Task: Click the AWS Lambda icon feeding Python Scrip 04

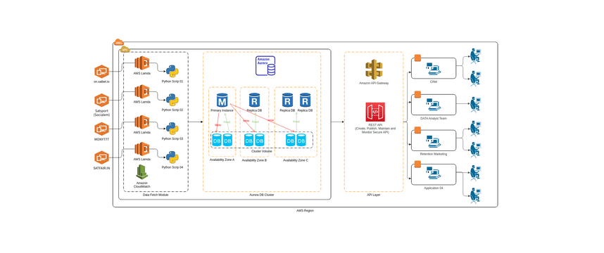Action: pos(141,149)
